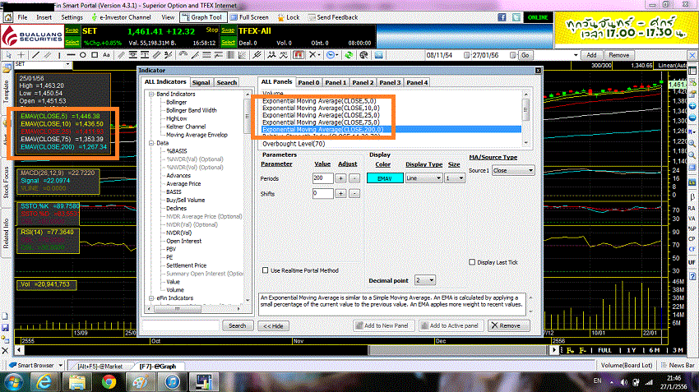Select the rectangle drawing tool
This screenshot has height=392, width=699.
tap(95, 55)
